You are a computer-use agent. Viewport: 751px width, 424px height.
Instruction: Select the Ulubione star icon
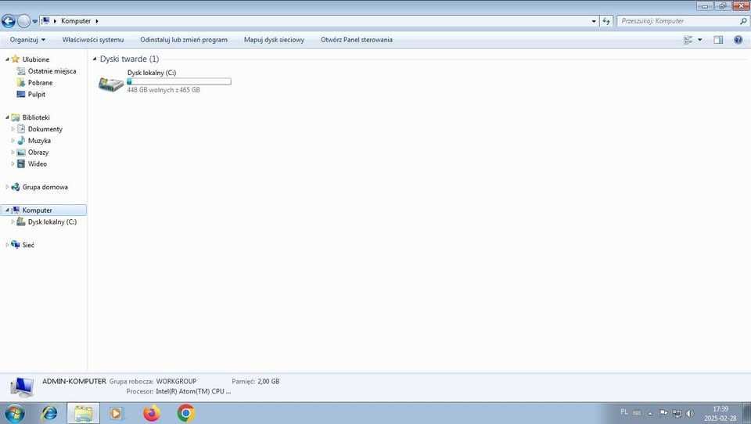[x=16, y=59]
